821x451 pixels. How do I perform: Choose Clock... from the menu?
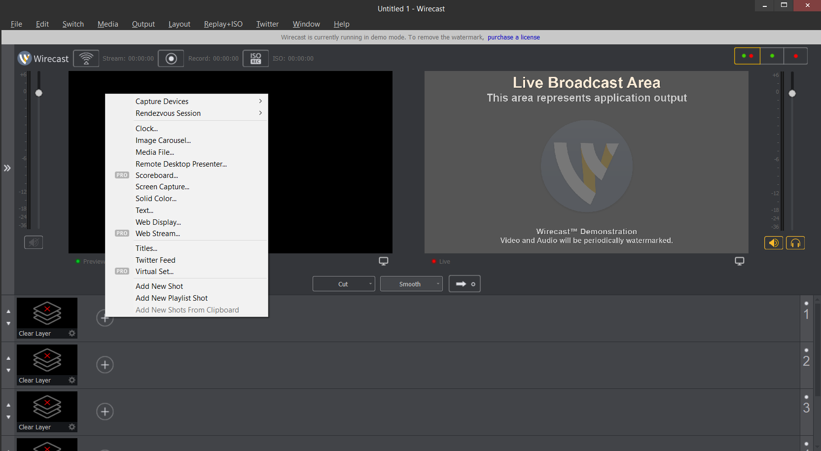click(187, 128)
